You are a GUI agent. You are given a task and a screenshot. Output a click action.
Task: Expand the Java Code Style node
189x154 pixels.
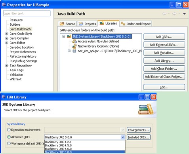pos(7,34)
